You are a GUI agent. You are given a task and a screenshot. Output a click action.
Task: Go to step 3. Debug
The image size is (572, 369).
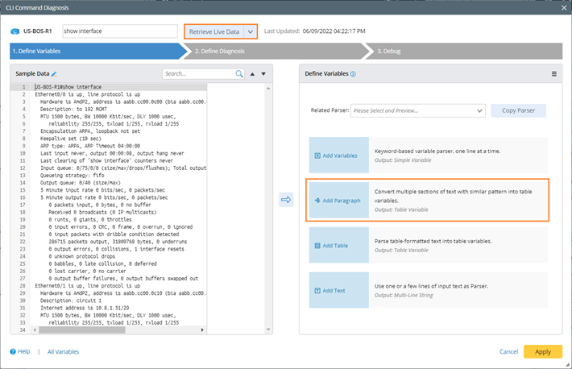pos(463,51)
